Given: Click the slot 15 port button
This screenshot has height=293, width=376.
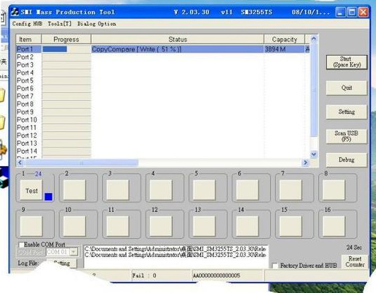Looking at the screenshot, I should [291, 226].
